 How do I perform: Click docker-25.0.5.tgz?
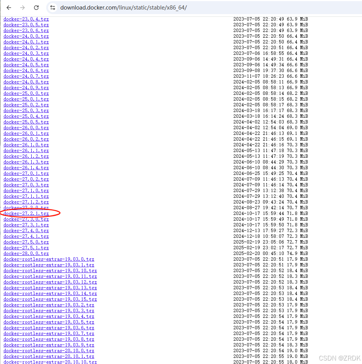click(26, 122)
